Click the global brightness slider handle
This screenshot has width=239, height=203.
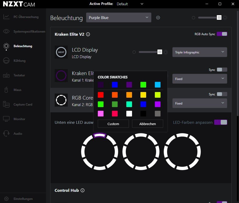pyautogui.click(x=219, y=18)
